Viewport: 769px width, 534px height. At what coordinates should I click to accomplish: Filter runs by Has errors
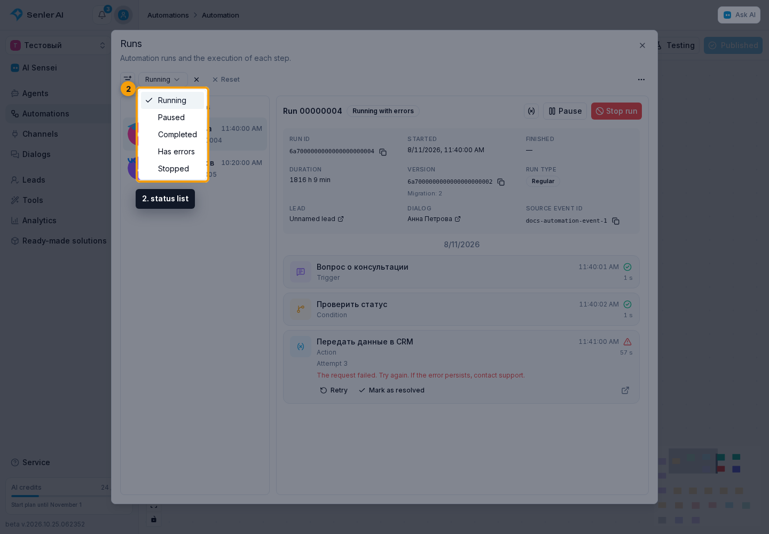tap(172, 152)
